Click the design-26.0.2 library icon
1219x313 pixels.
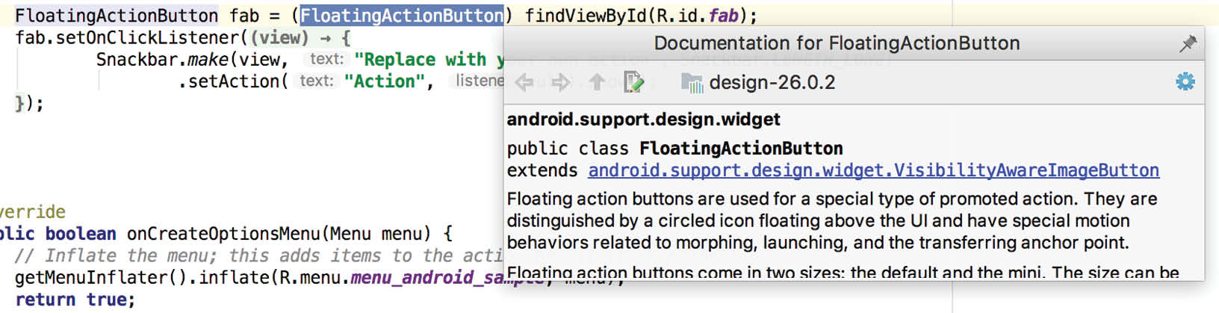pyautogui.click(x=692, y=82)
